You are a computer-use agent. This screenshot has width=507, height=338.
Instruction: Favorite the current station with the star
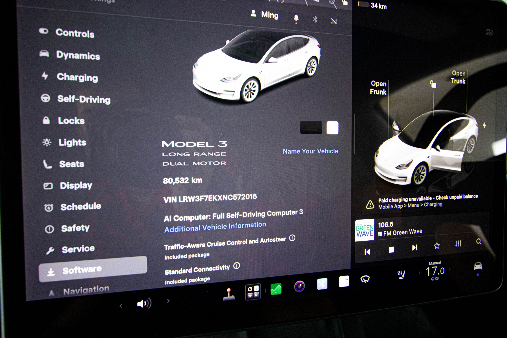437,246
